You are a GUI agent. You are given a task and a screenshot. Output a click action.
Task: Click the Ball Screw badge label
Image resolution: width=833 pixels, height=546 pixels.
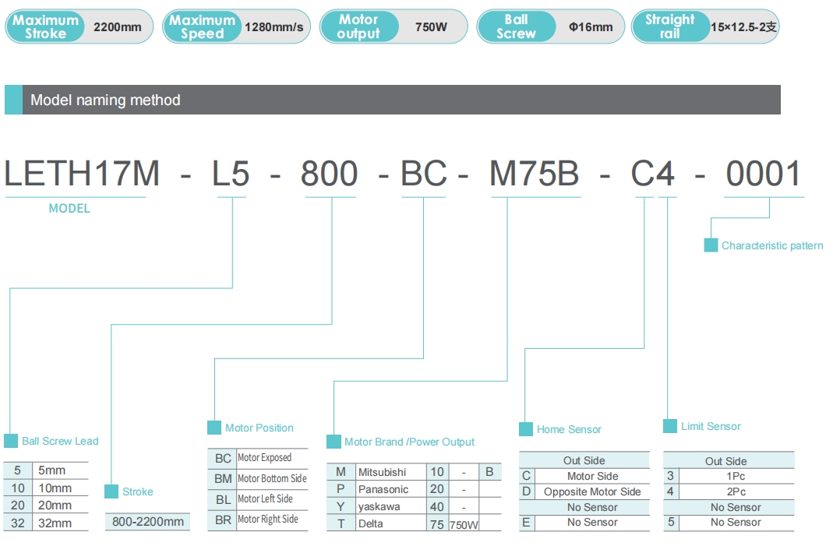point(517,26)
